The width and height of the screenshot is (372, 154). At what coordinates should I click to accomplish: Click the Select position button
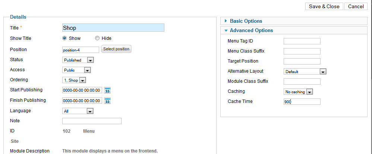pyautogui.click(x=116, y=49)
